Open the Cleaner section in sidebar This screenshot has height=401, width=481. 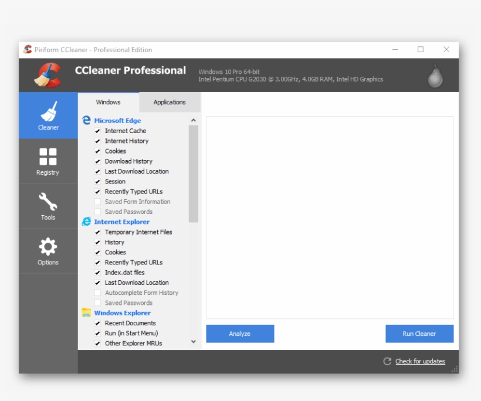[x=48, y=115]
